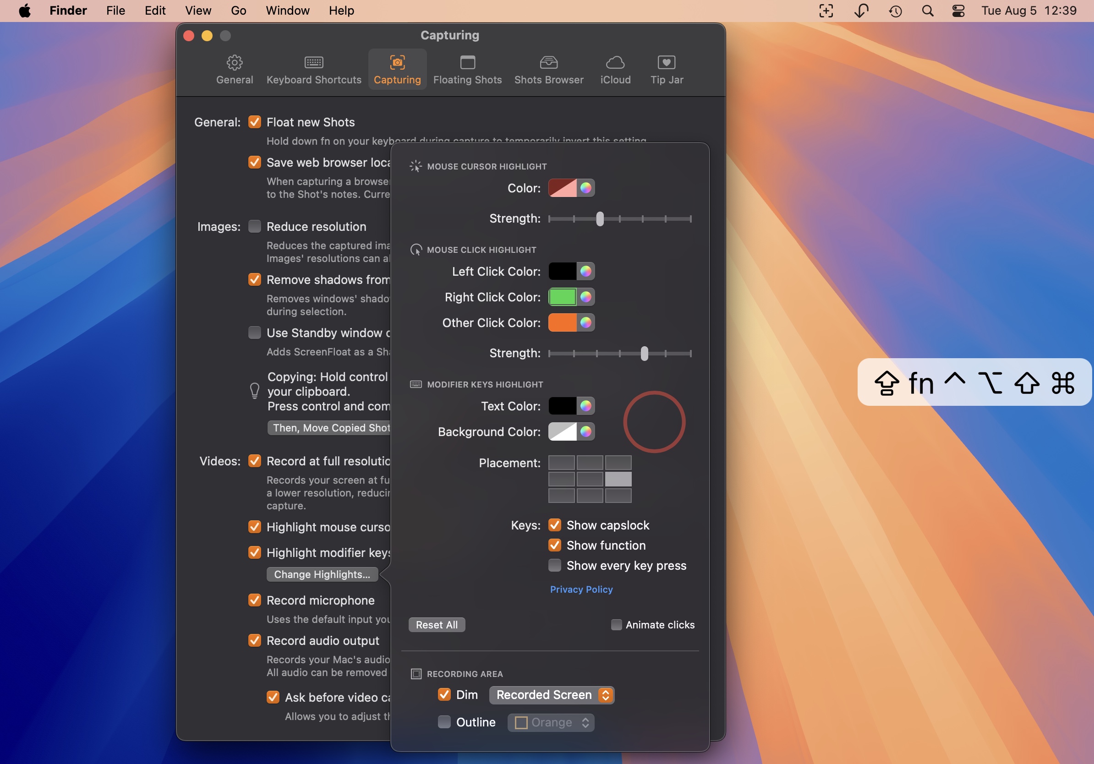Enable Reduce resolution checkbox
Screen dimensions: 1094x764
click(254, 227)
